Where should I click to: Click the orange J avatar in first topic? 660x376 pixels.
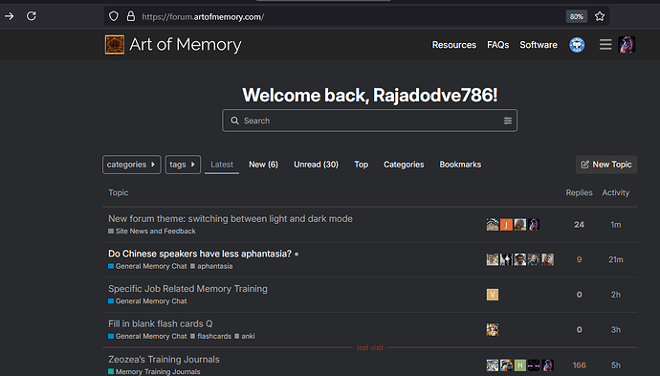click(x=506, y=225)
